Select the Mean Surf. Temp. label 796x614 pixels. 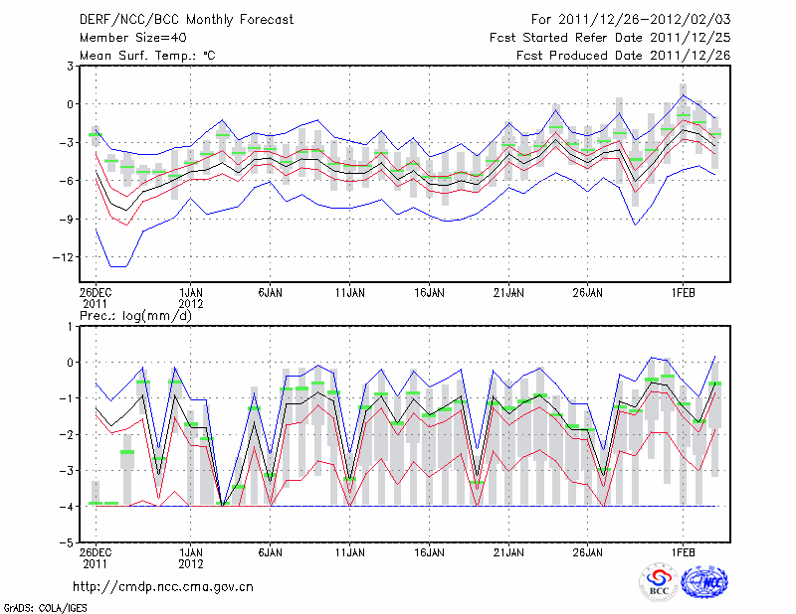[147, 55]
